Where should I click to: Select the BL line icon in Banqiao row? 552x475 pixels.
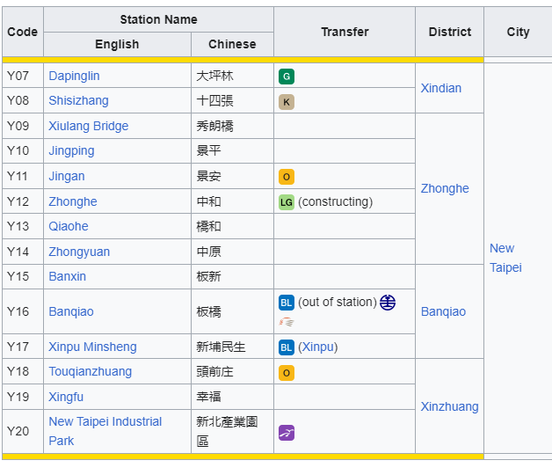286,303
